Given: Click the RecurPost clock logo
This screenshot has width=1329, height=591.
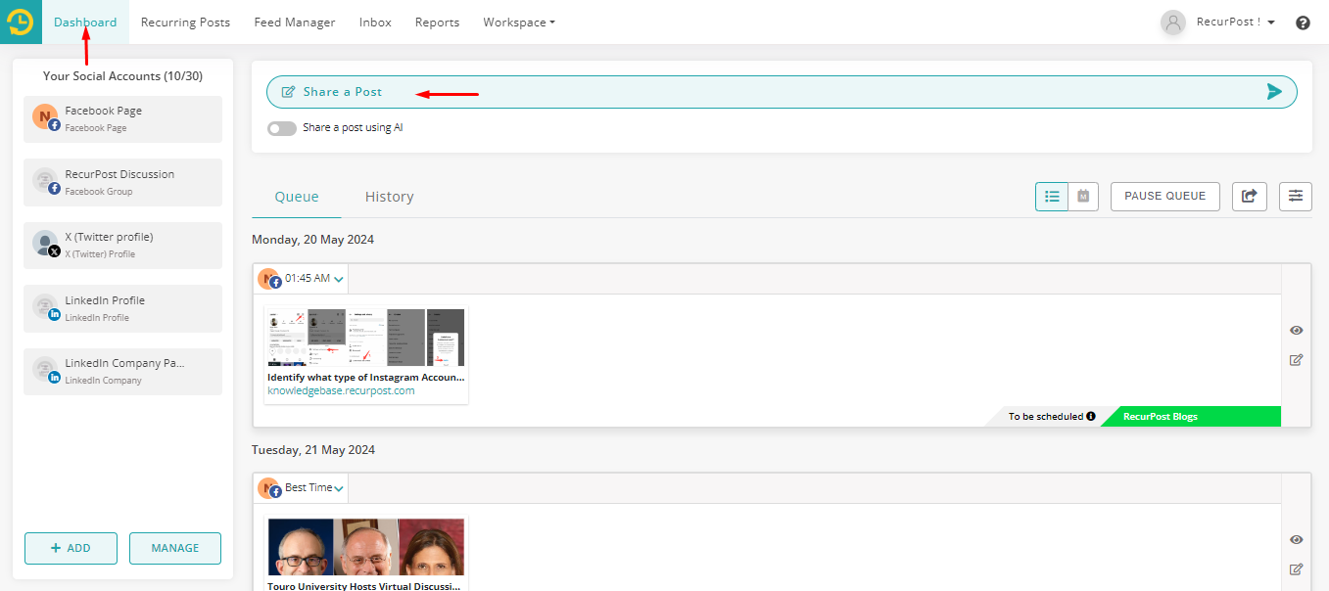Looking at the screenshot, I should coord(21,22).
